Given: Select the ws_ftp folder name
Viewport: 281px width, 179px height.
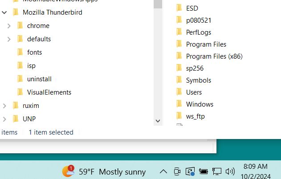Looking at the screenshot, I should (195, 116).
